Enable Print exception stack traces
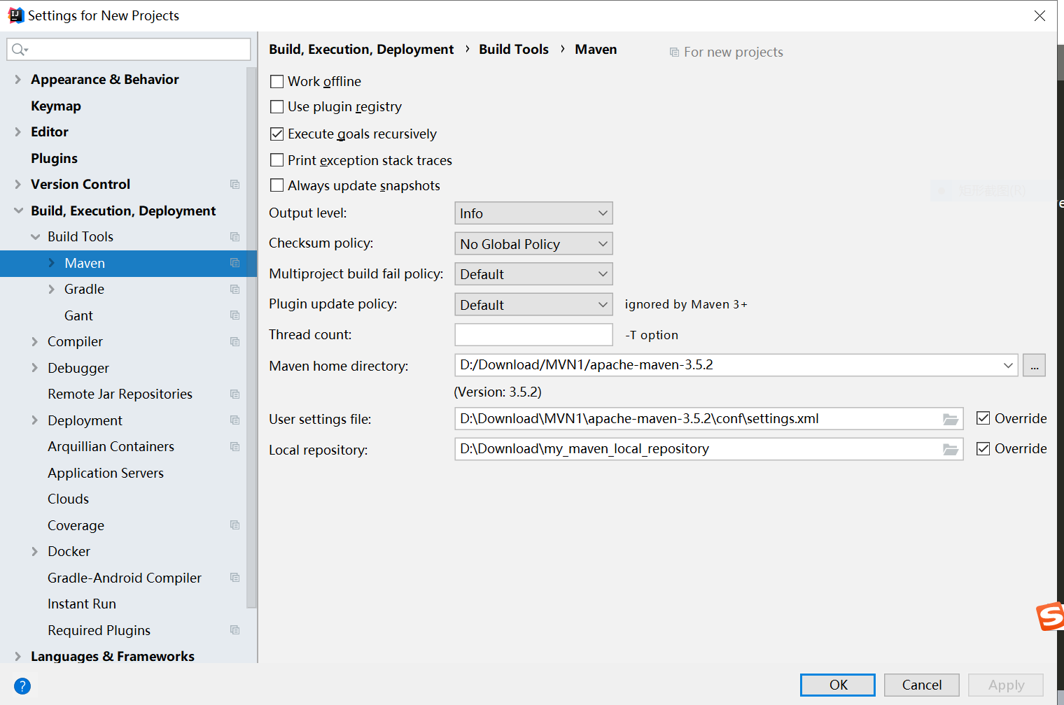Screen dimensions: 1064x705 [277, 161]
